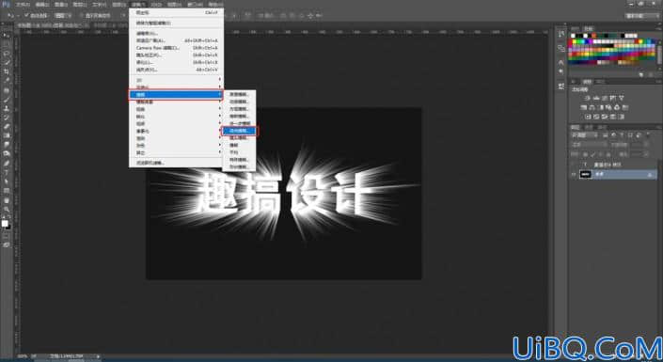
Task: Open the layer filter type dropdown
Action: [x=585, y=135]
